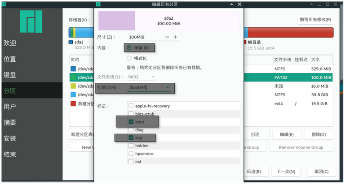Click the 撤销所有修改(R) button
The height and width of the screenshot is (184, 345).
pyautogui.click(x=316, y=20)
